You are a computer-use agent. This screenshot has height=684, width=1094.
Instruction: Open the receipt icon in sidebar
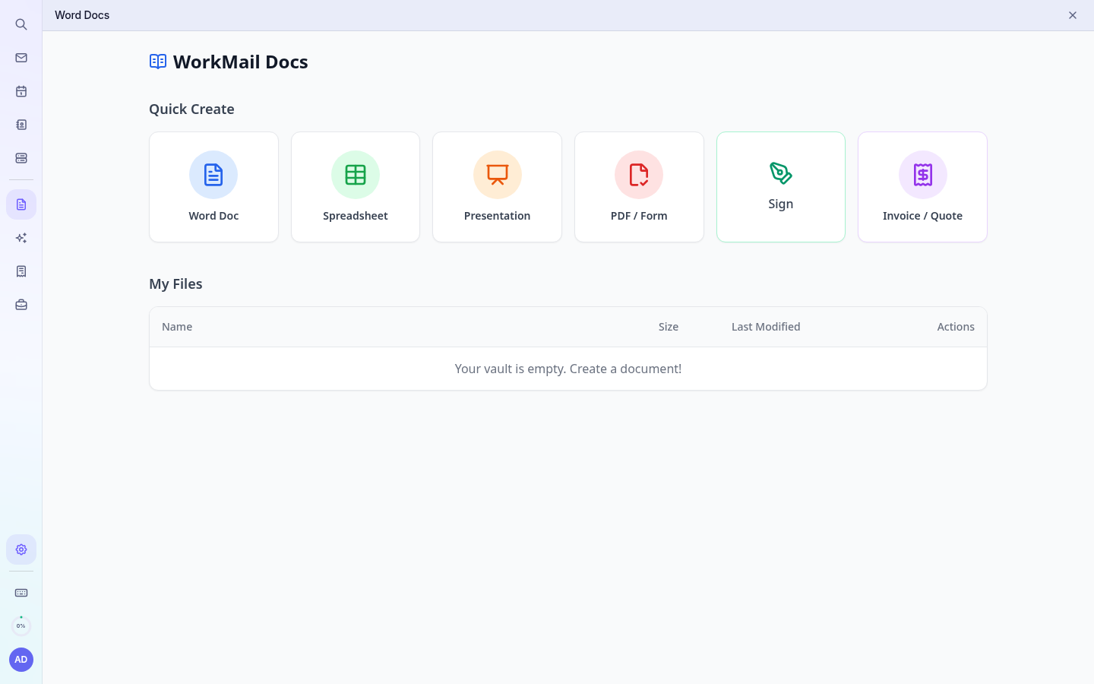21,271
